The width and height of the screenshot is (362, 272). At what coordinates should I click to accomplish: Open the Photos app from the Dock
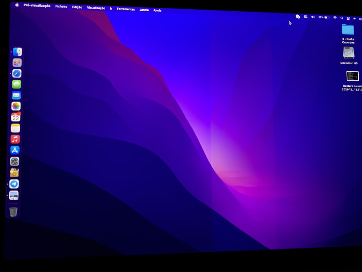coord(16,106)
